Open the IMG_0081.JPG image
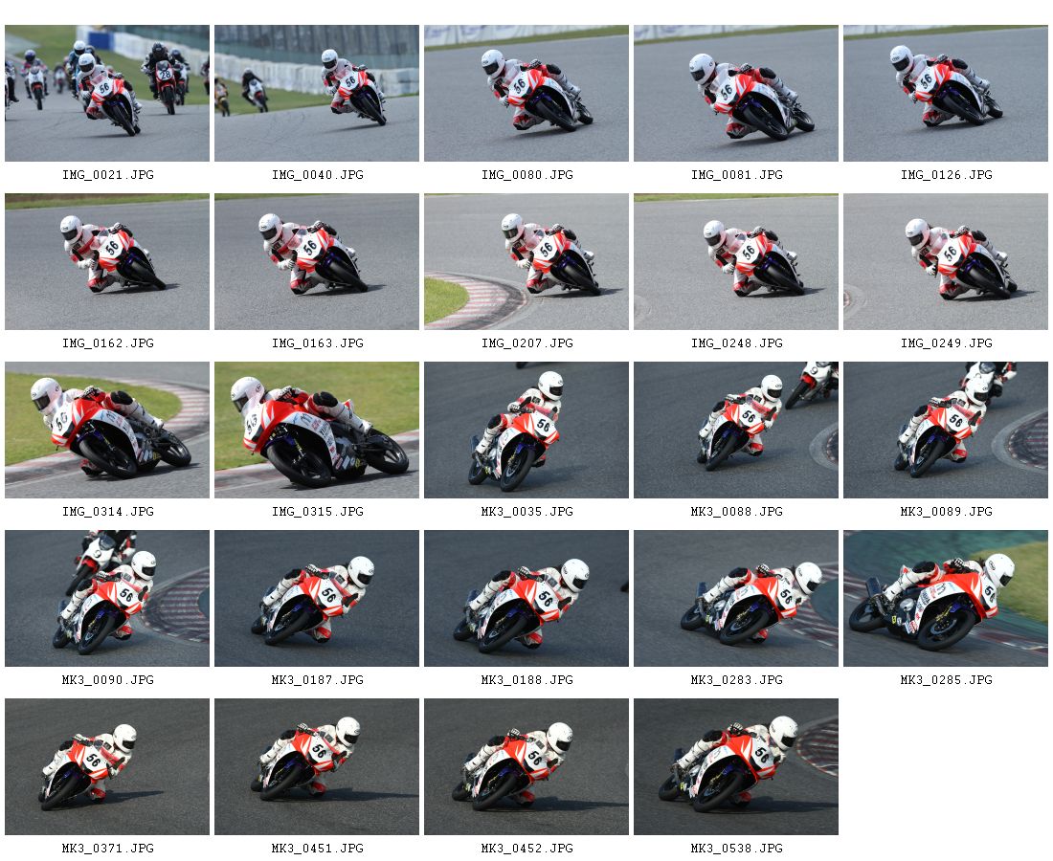Viewport: 1053px width, 861px height. [x=736, y=94]
